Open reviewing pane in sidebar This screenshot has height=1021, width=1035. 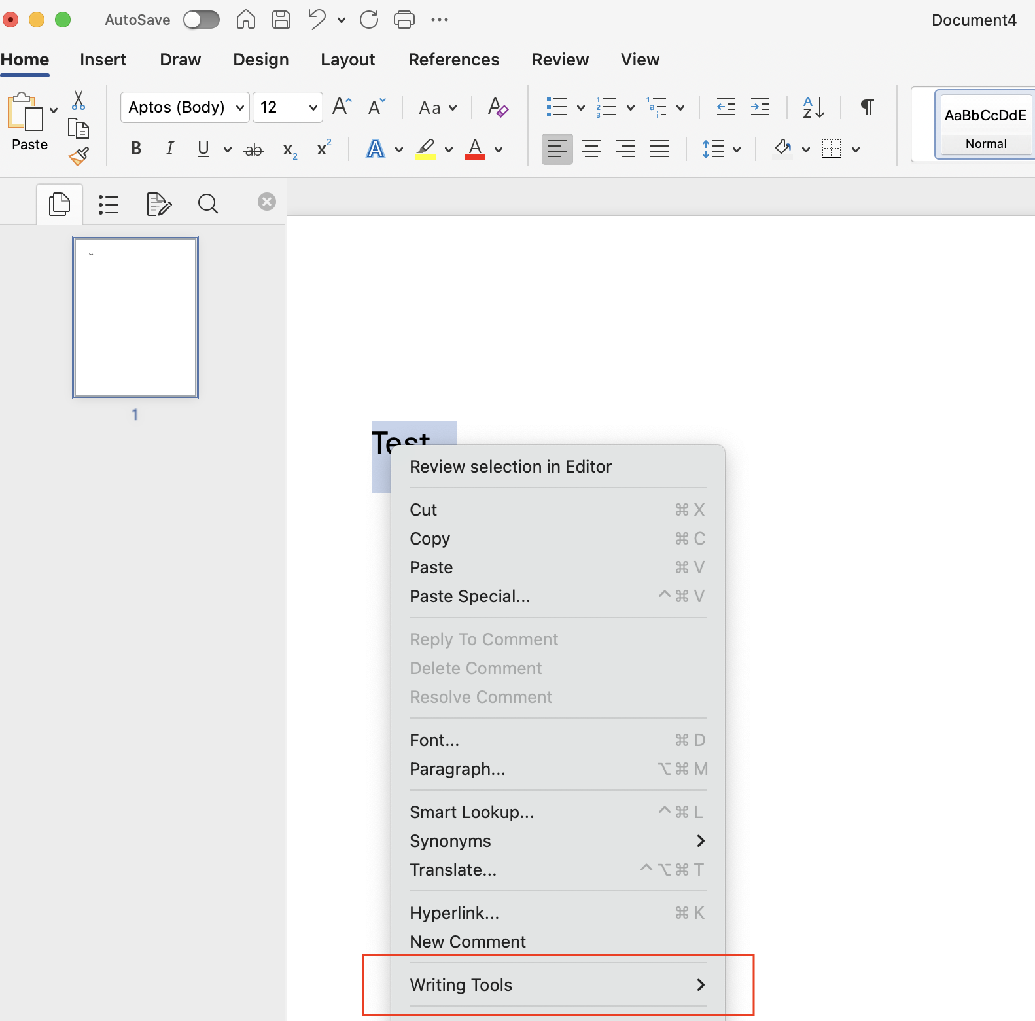[x=159, y=204]
